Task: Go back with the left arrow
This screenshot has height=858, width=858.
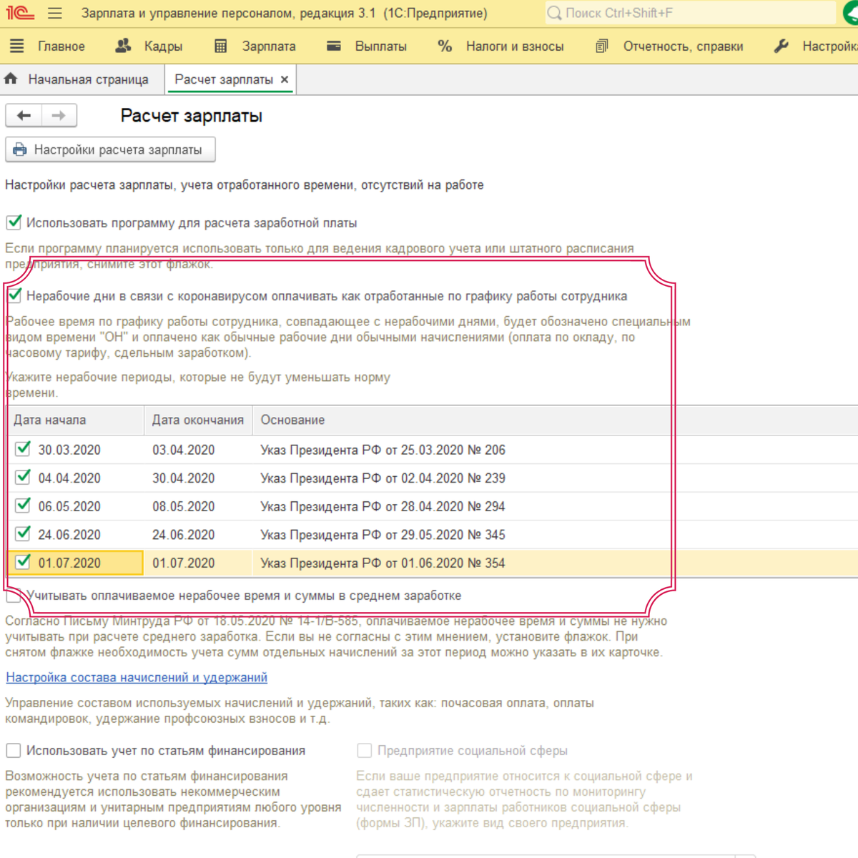Action: pyautogui.click(x=24, y=115)
